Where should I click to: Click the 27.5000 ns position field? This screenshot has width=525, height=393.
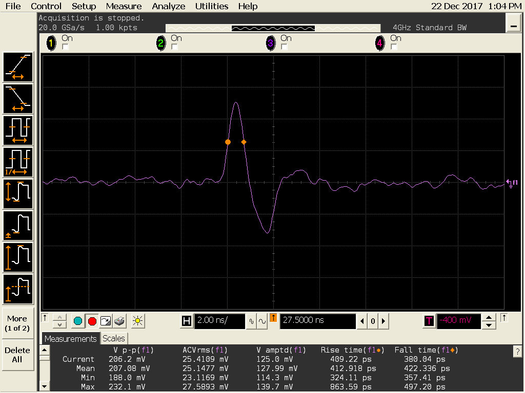click(317, 321)
